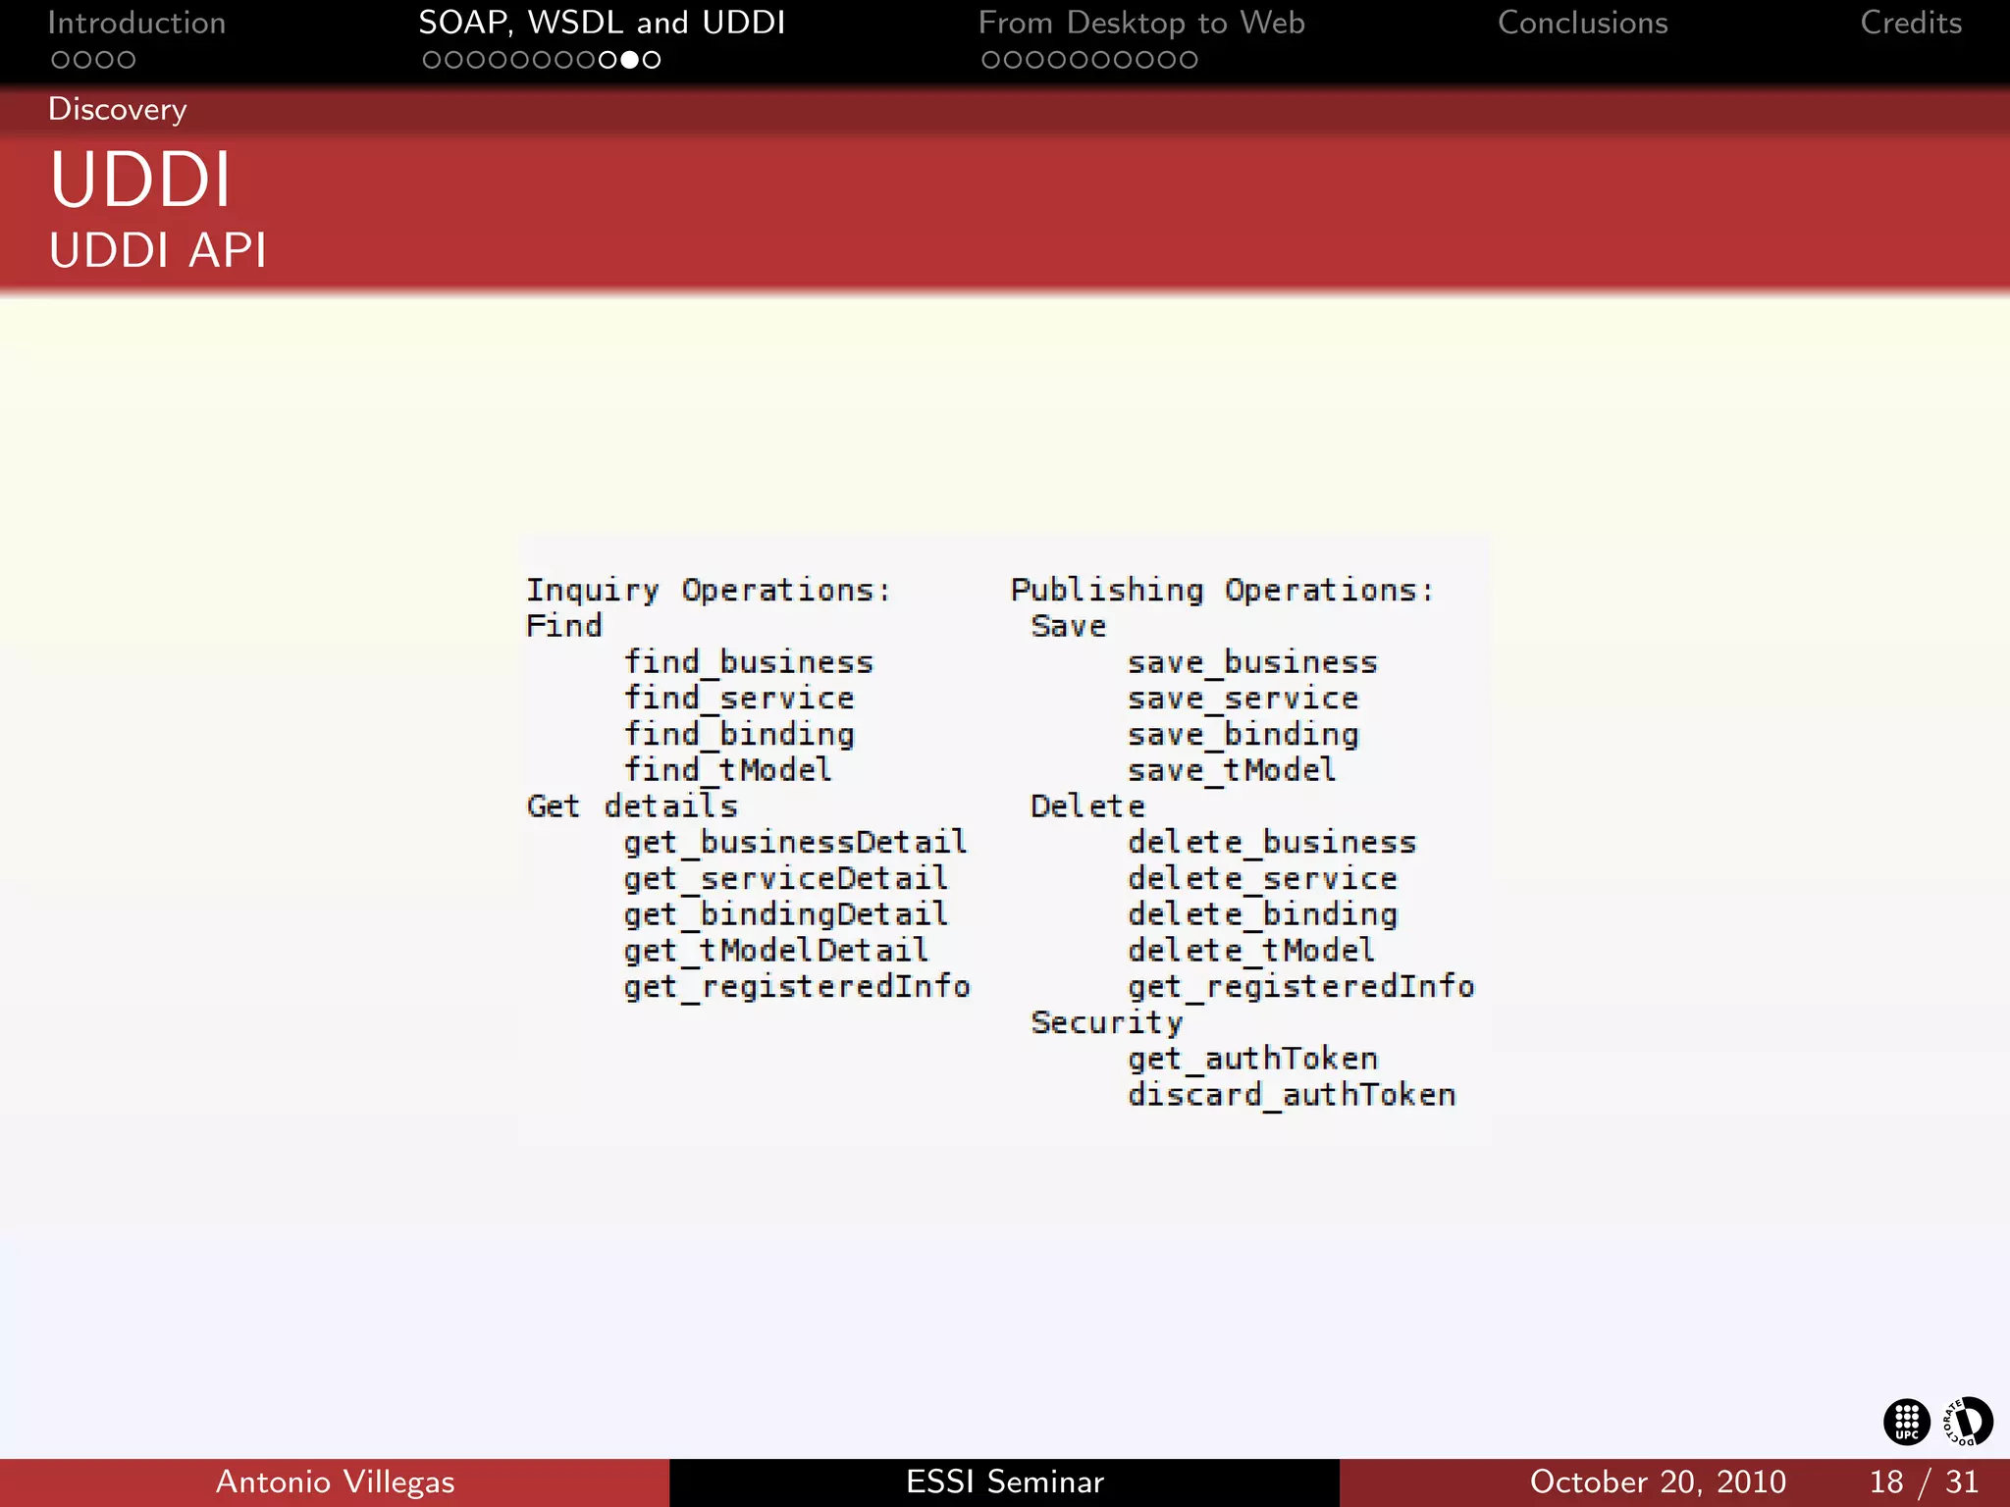The height and width of the screenshot is (1507, 2010).
Task: Click delete_binding text
Action: (x=1262, y=914)
